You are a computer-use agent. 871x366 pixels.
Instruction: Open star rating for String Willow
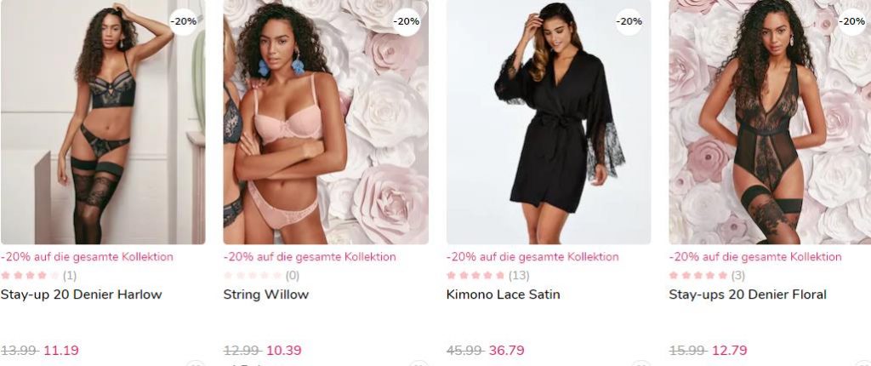click(x=262, y=275)
